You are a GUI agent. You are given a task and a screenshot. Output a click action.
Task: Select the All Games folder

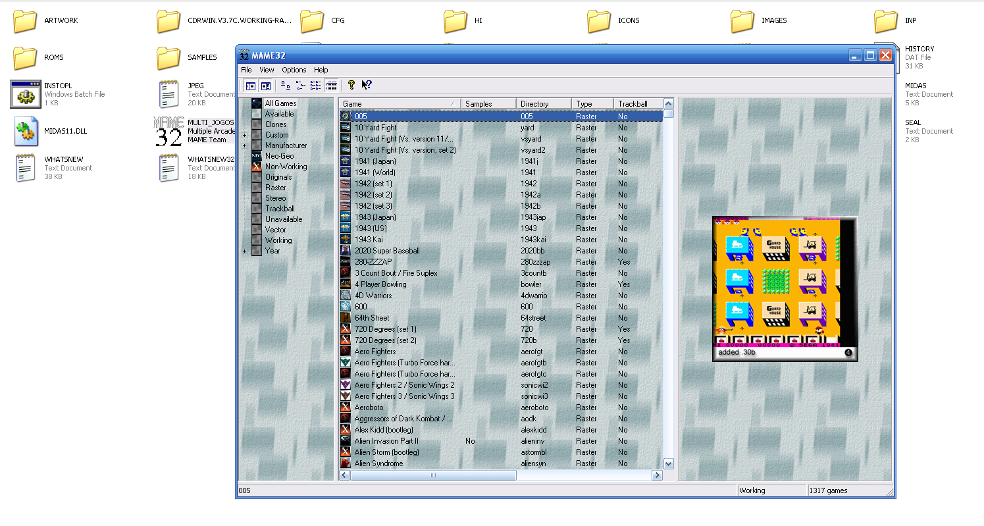coord(280,103)
